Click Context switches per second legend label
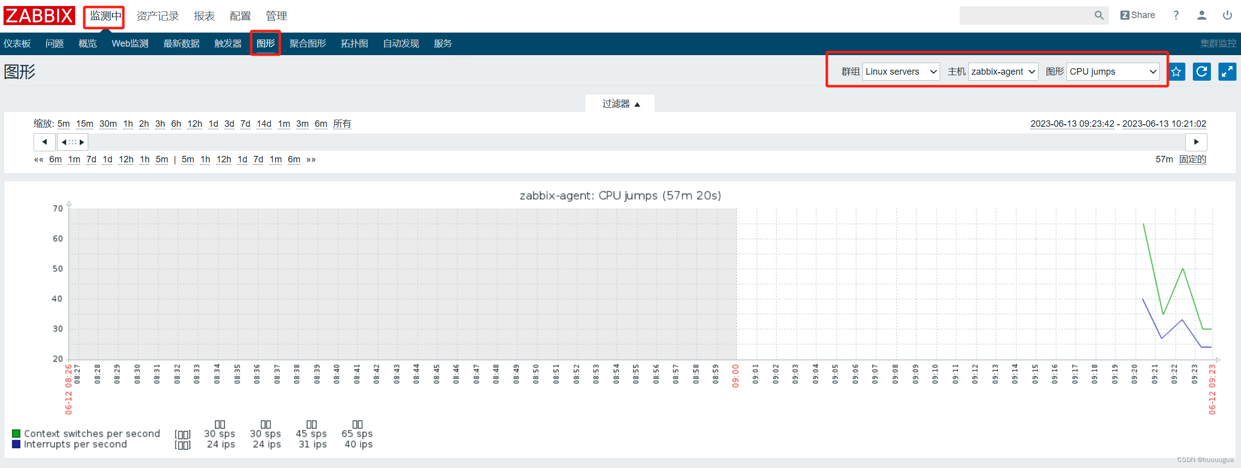The height and width of the screenshot is (468, 1241). coord(92,433)
